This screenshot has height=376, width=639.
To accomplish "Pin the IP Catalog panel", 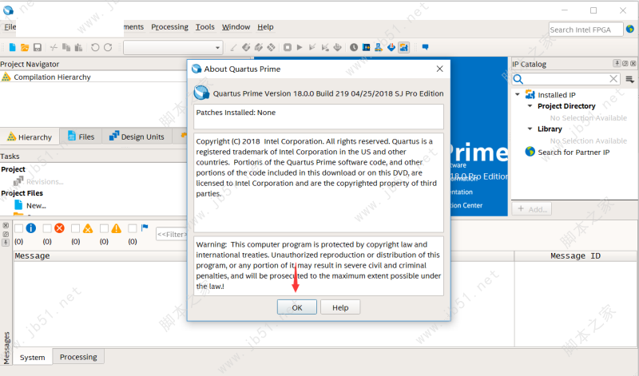I will [617, 63].
